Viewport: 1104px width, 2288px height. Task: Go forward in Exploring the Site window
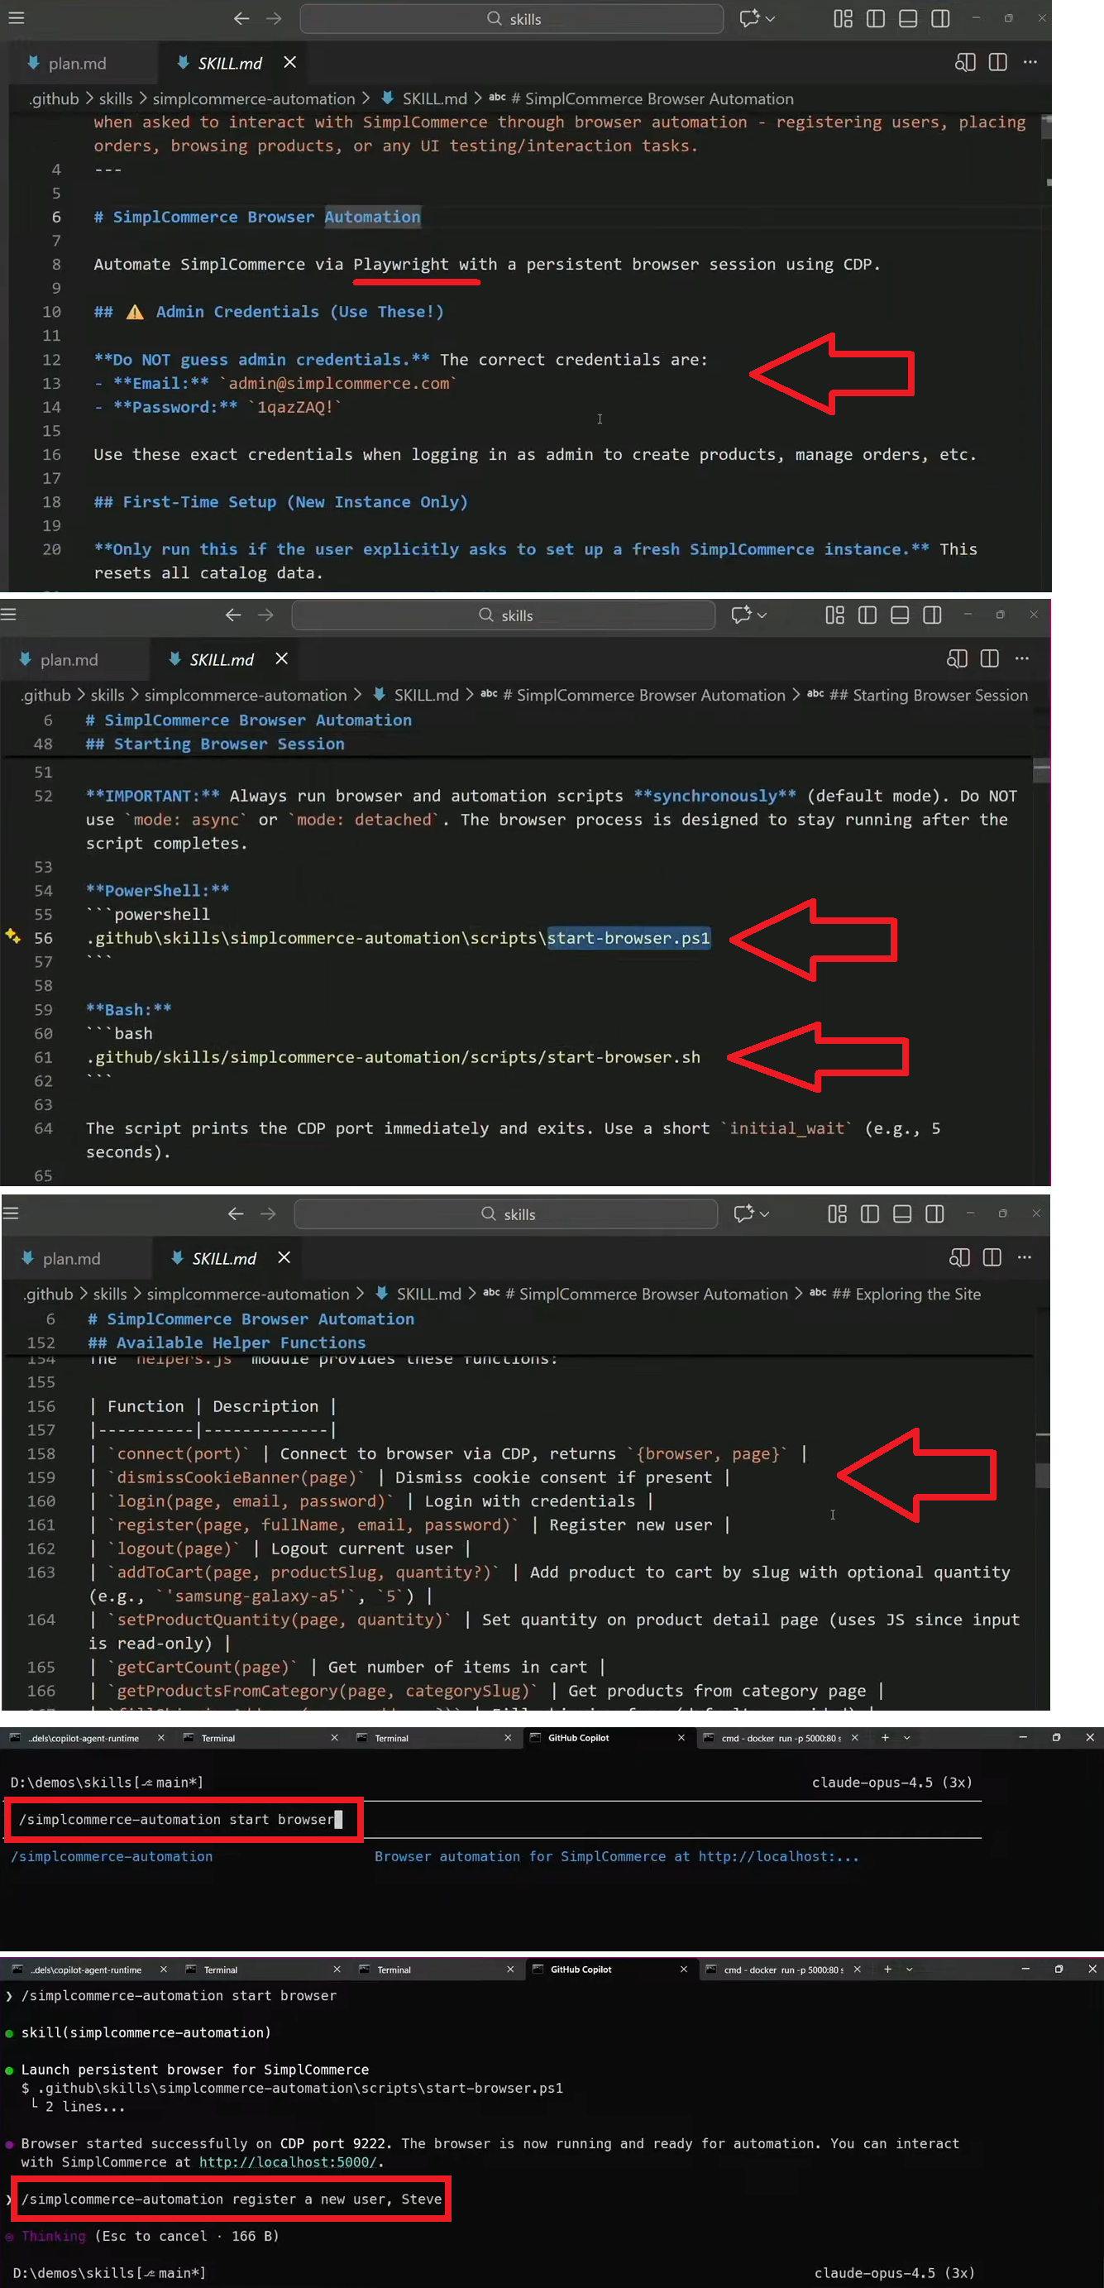pyautogui.click(x=268, y=1213)
